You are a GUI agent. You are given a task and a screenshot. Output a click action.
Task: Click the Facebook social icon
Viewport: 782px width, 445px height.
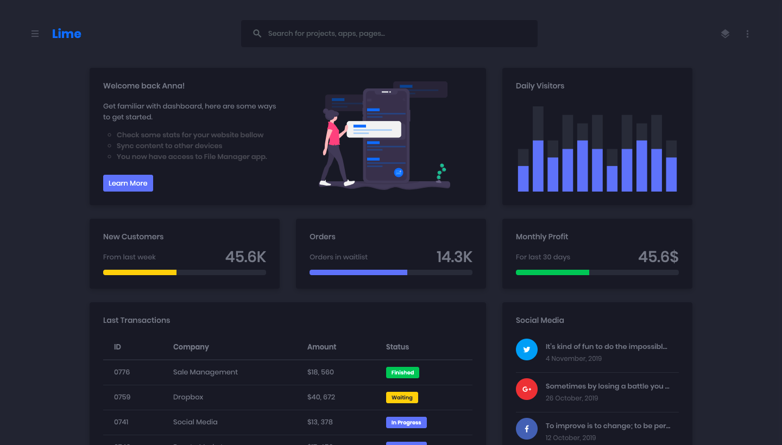(x=526, y=429)
